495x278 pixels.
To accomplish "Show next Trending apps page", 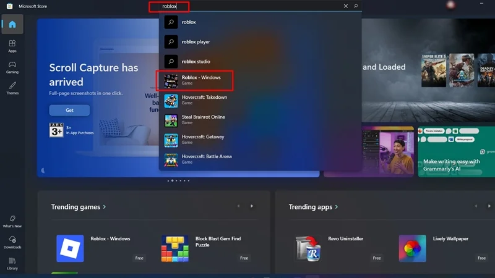I will click(x=489, y=206).
